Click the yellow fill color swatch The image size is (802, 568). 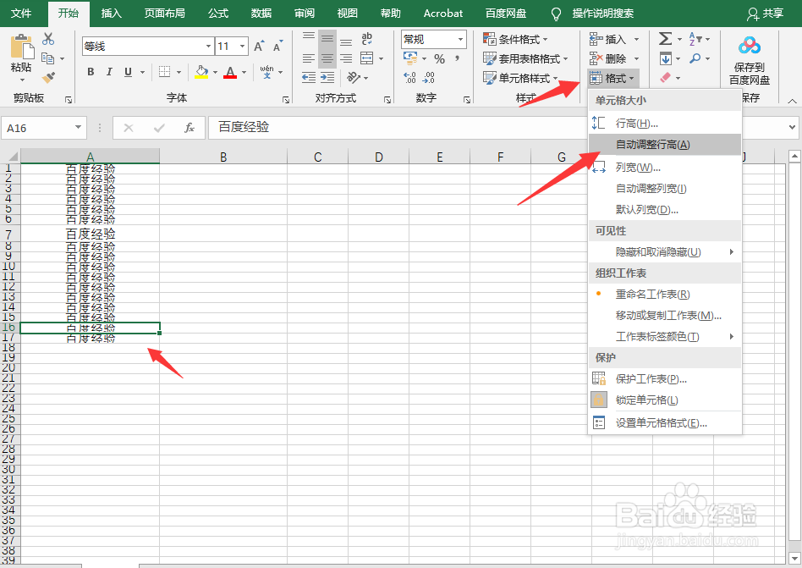coord(203,75)
